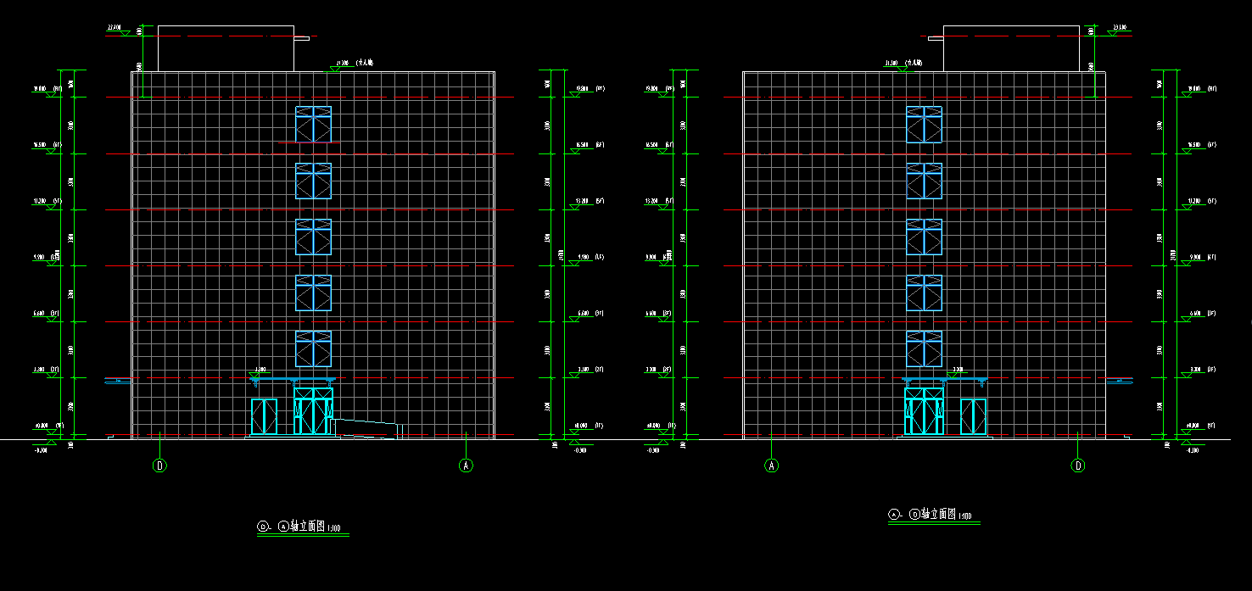The height and width of the screenshot is (591, 1252).
Task: Pick the entrance ramp in left elevation
Action: point(366,428)
